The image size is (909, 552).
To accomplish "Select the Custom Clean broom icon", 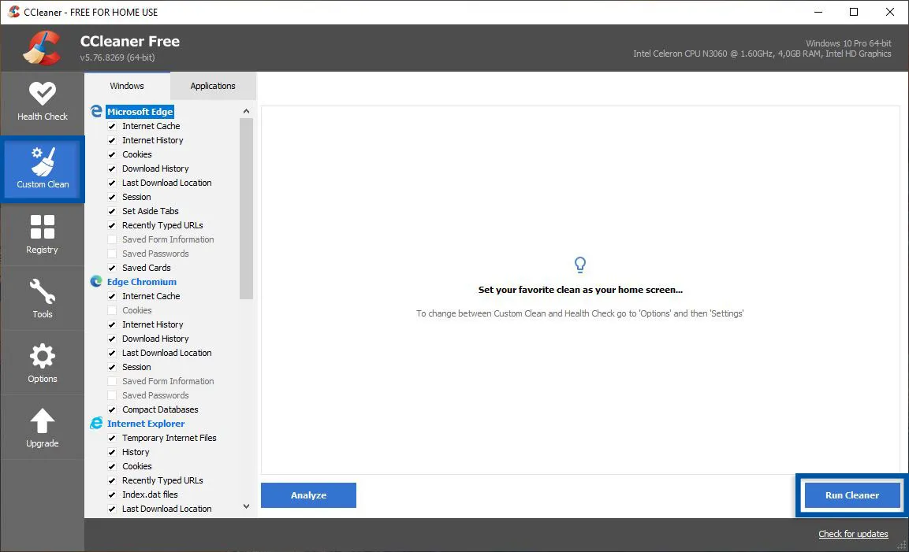I will (x=43, y=161).
